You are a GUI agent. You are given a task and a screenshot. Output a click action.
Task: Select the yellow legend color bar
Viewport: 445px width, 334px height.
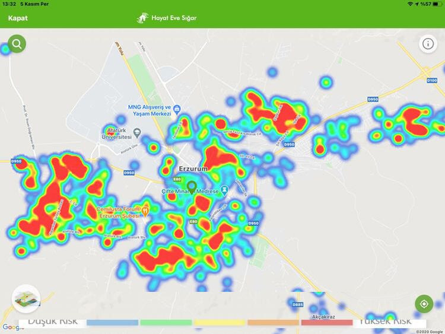[219, 322]
